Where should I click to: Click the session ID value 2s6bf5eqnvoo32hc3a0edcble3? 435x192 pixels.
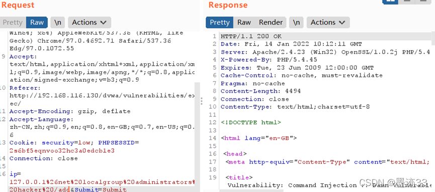[x=62, y=151]
